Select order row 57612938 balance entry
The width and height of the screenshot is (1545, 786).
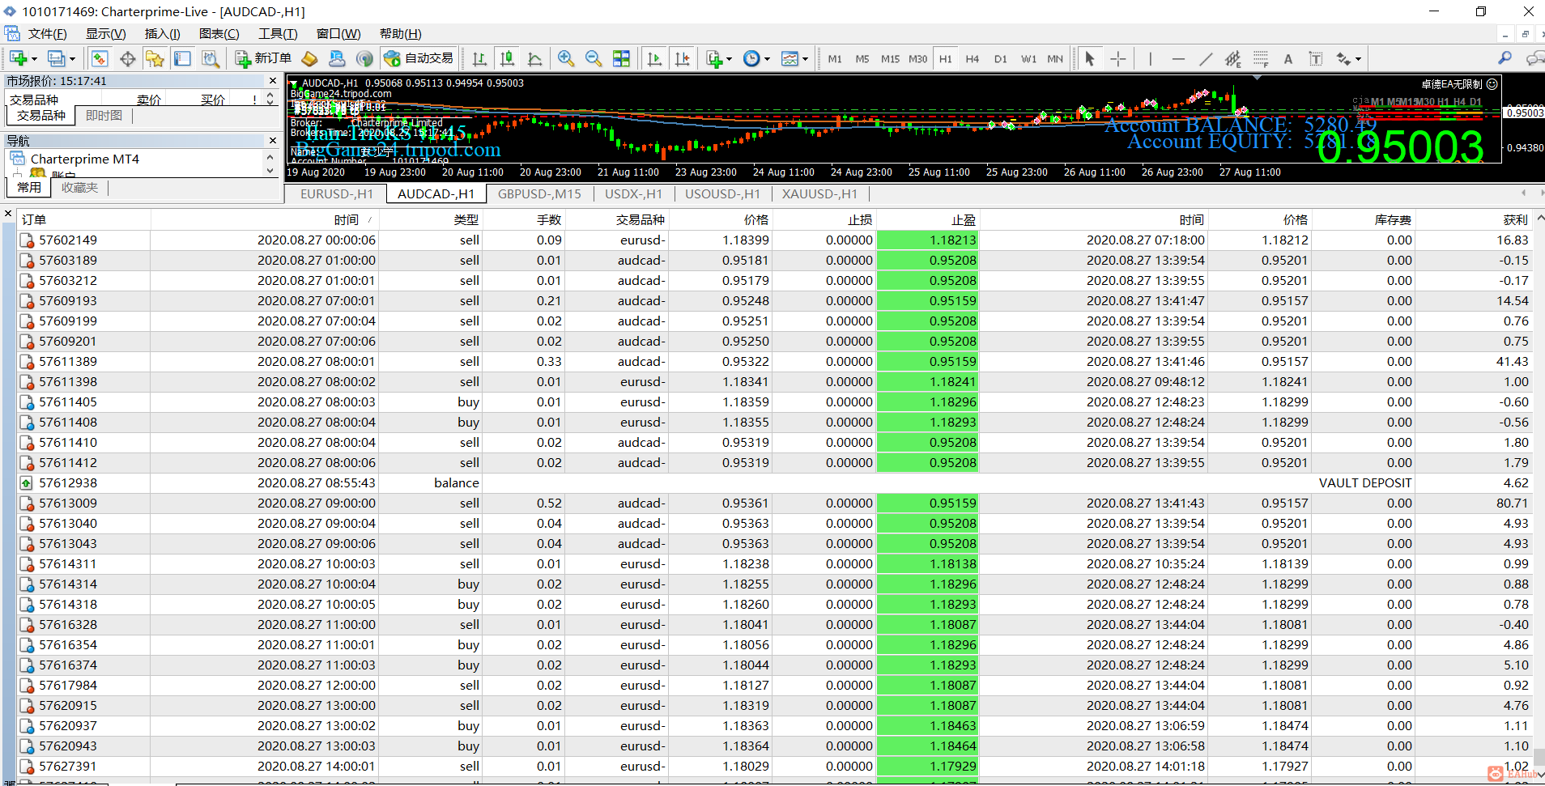pyautogui.click(x=68, y=482)
